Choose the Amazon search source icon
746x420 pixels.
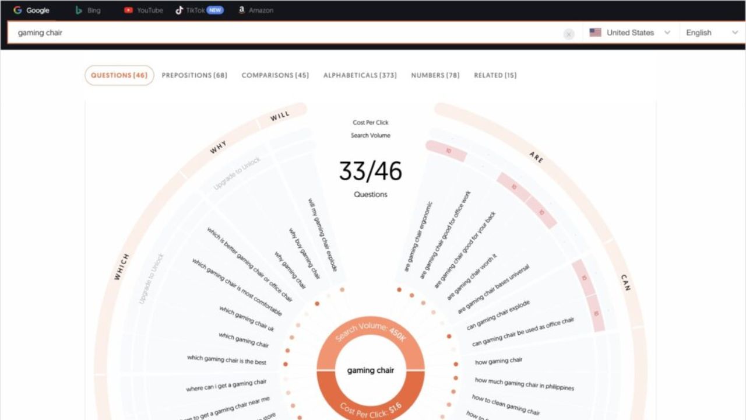(x=241, y=10)
